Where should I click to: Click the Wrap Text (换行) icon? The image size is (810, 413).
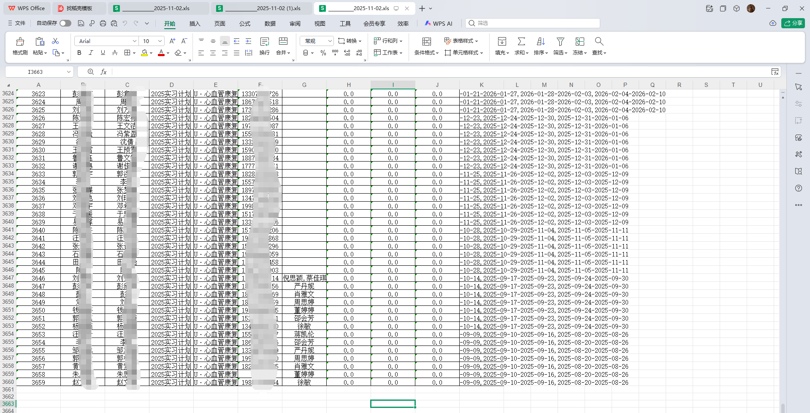265,42
